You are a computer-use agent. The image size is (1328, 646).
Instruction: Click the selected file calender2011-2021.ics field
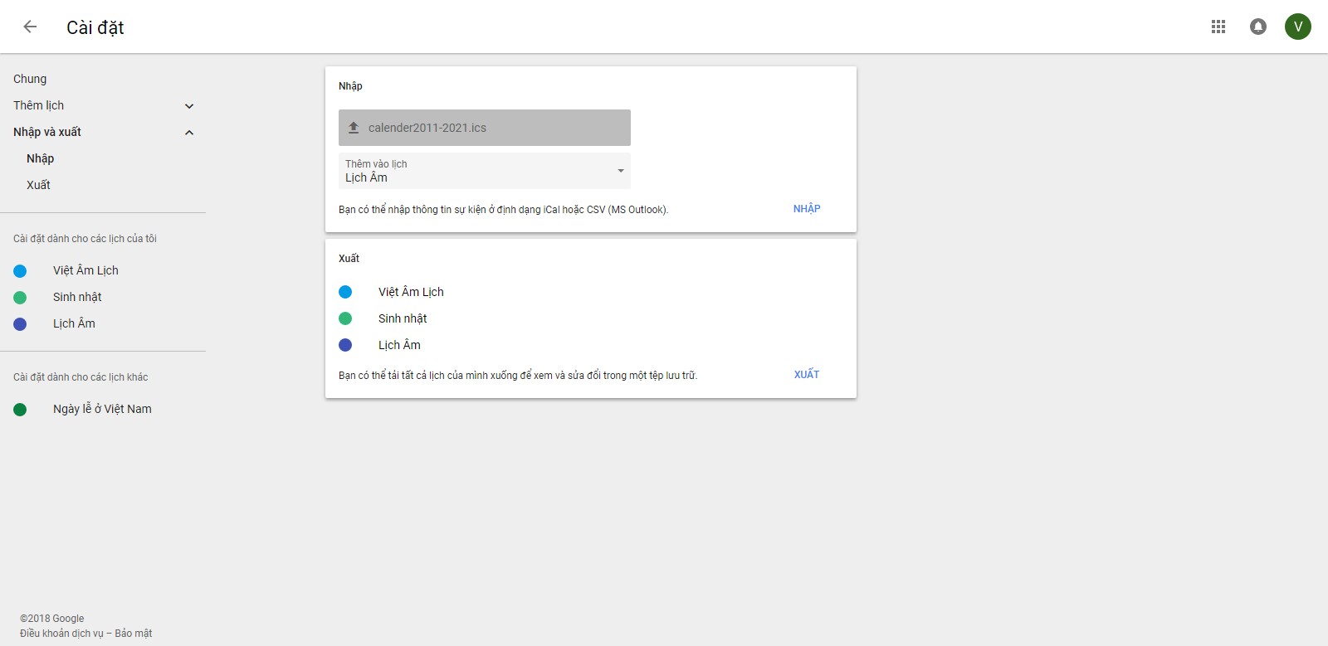[x=484, y=128]
